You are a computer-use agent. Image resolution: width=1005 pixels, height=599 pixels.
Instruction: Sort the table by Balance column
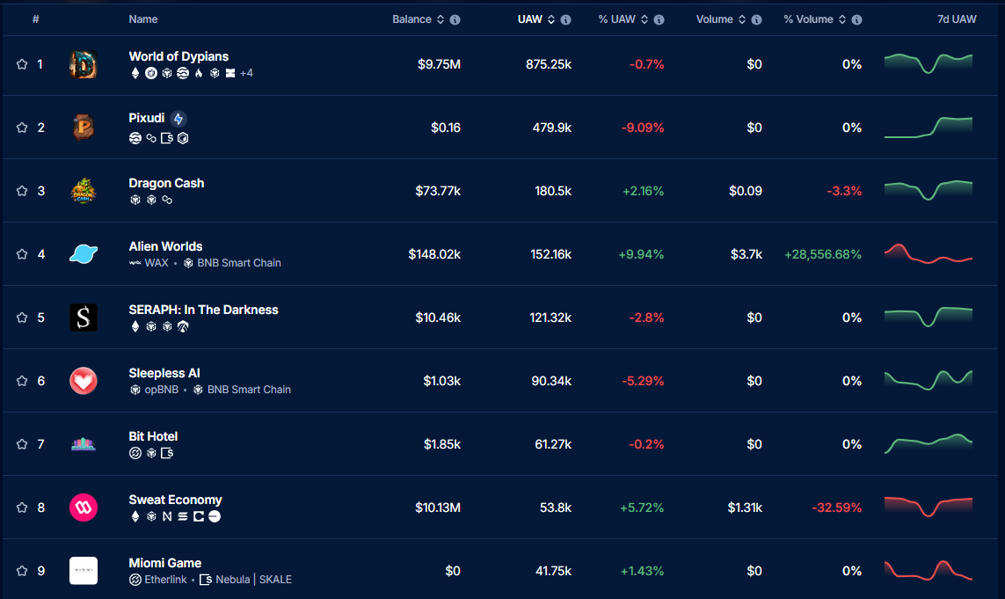click(412, 19)
